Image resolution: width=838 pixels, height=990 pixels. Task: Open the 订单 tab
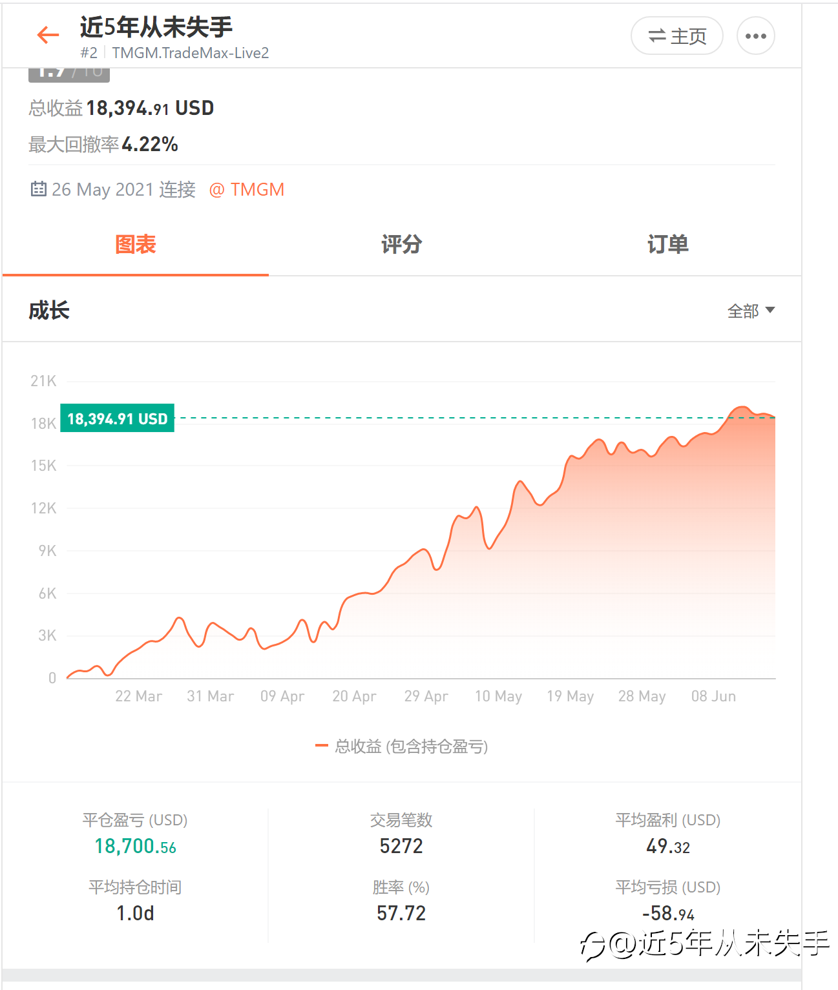coord(668,245)
